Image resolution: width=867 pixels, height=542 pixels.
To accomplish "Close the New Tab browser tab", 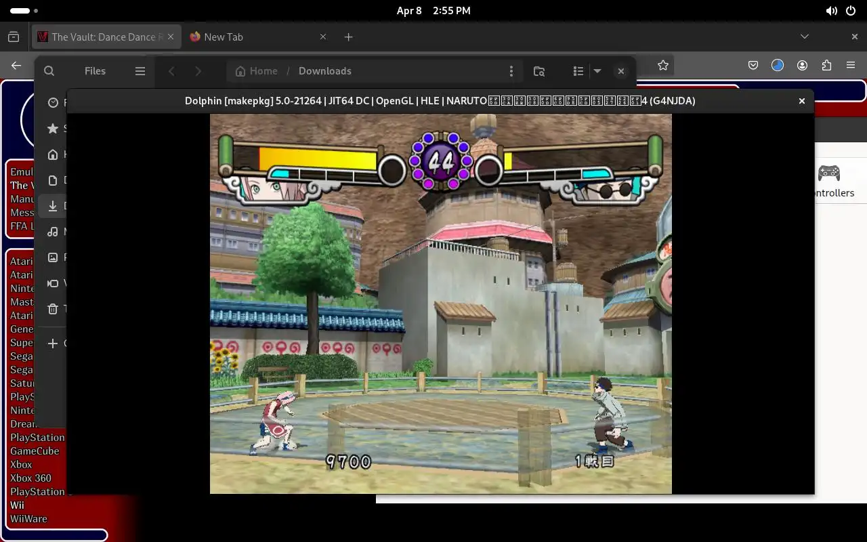I will [323, 37].
